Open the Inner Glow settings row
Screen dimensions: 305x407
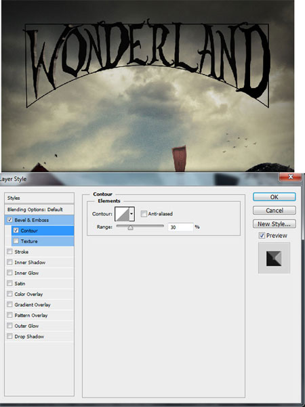coord(39,273)
